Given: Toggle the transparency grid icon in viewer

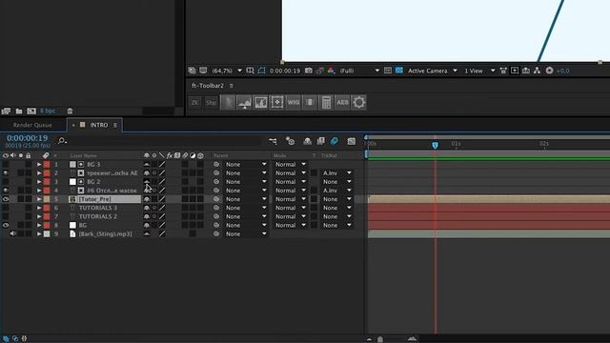Looking at the screenshot, I should tap(399, 71).
